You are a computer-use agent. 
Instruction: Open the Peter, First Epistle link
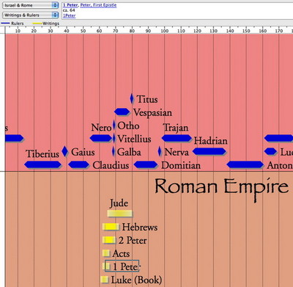pyautogui.click(x=98, y=5)
